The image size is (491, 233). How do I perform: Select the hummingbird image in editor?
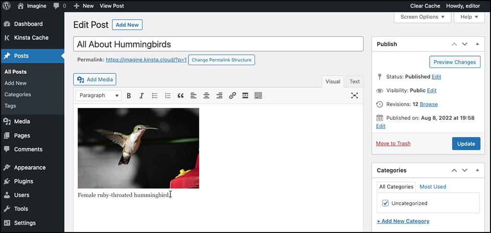coord(138,148)
